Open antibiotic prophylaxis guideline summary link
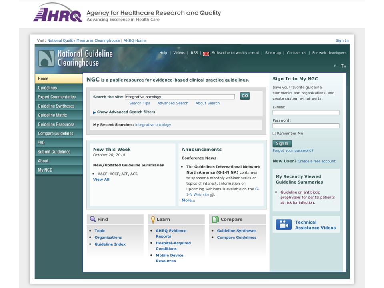The height and width of the screenshot is (288, 384). click(308, 197)
